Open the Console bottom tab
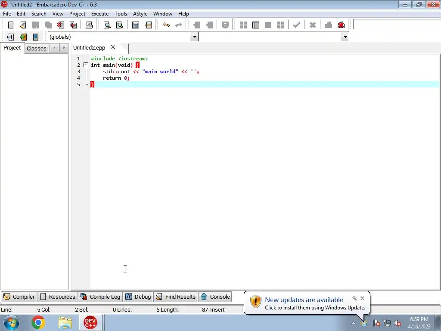Image resolution: width=441 pixels, height=331 pixels. [x=215, y=297]
